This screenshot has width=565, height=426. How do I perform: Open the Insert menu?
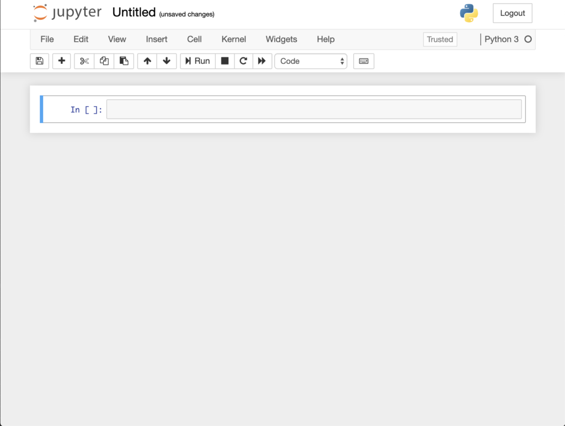click(157, 39)
